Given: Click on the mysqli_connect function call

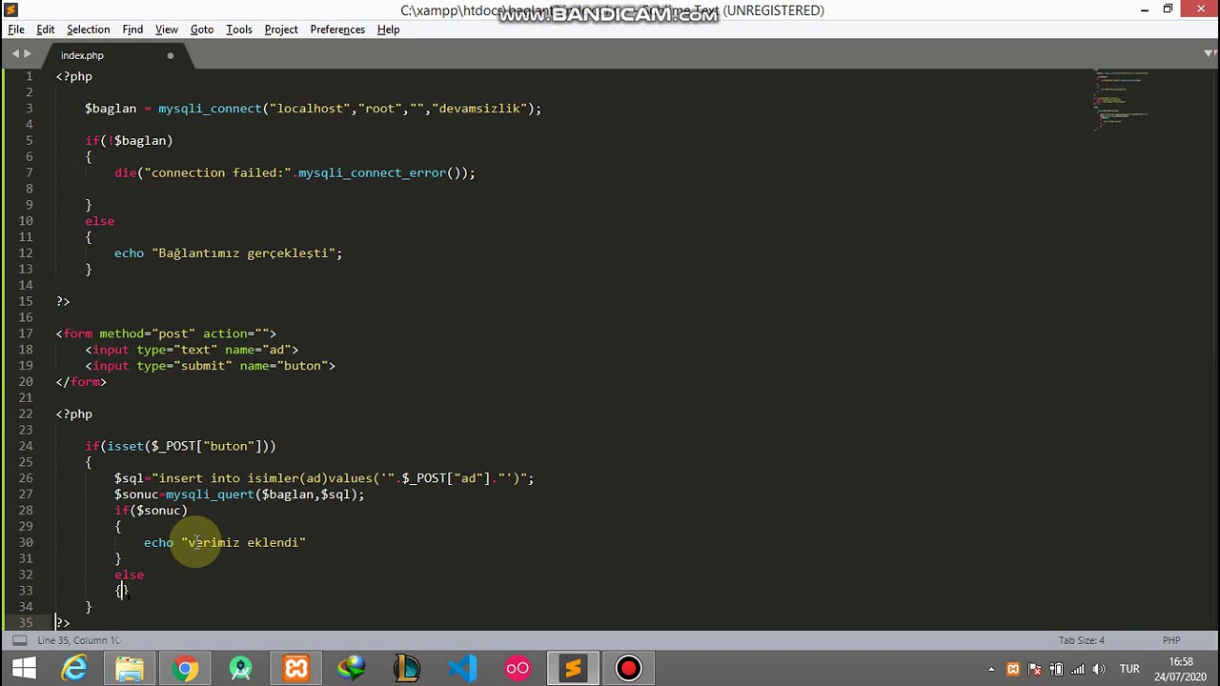Looking at the screenshot, I should [x=209, y=109].
